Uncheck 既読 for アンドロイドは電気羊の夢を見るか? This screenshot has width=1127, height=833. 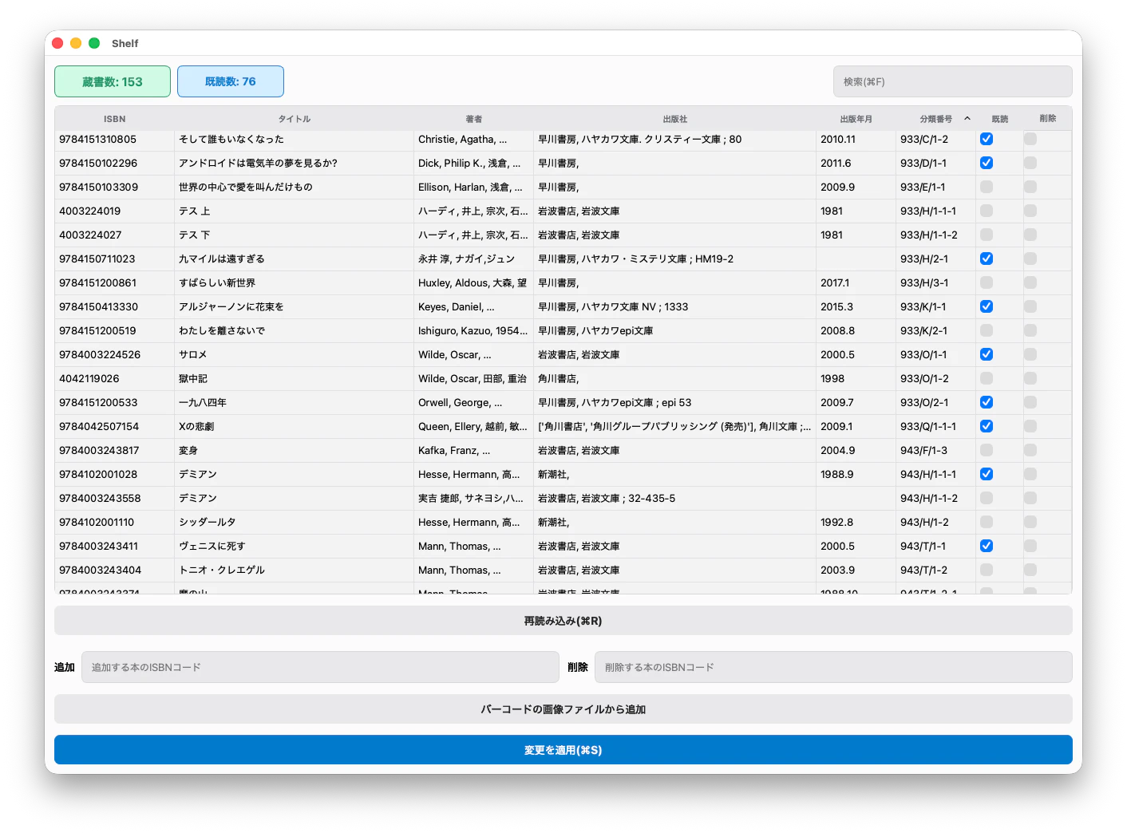point(987,163)
